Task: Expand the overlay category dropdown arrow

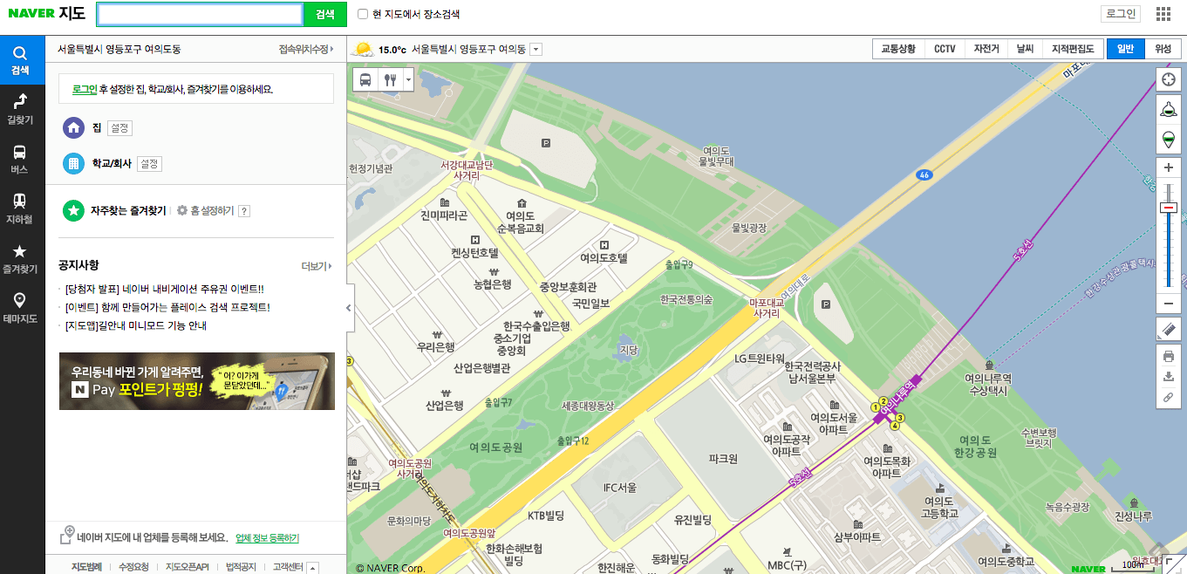Action: (x=406, y=79)
